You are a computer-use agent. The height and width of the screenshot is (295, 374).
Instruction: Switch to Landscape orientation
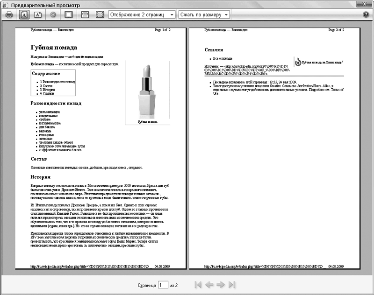point(38,15)
